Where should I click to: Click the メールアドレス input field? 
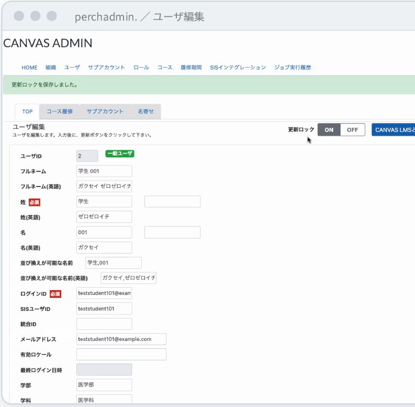(x=121, y=339)
